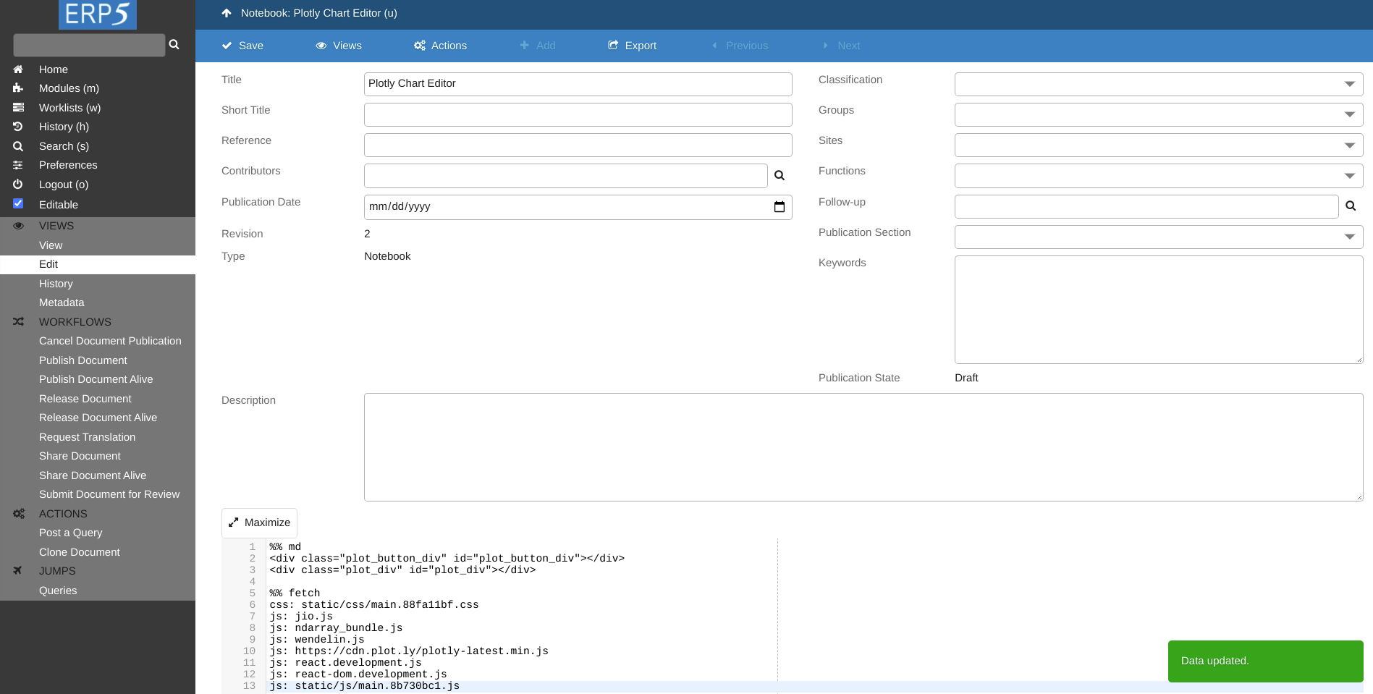
Task: Select the Edit view in sidebar
Action: 98,264
